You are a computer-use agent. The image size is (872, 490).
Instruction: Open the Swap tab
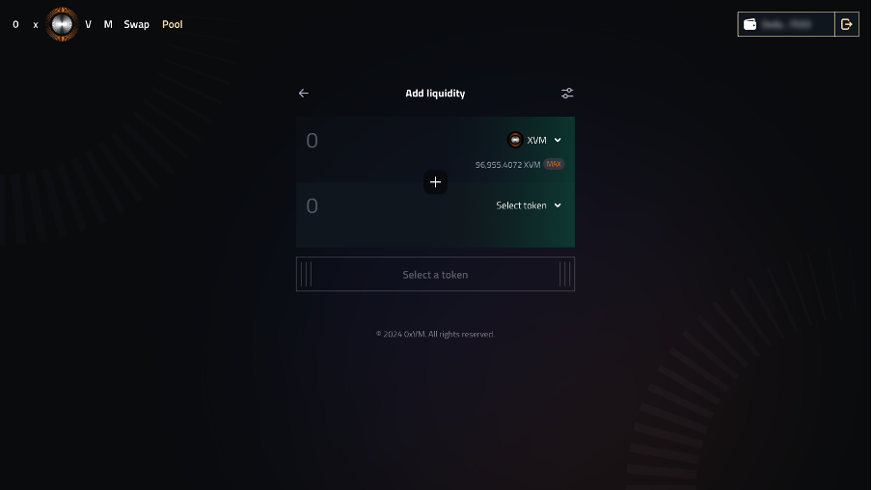point(136,24)
